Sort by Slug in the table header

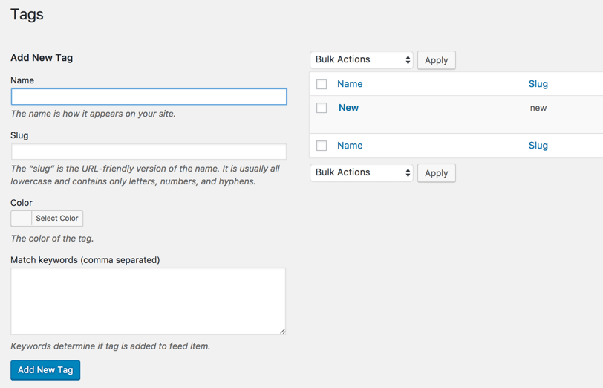(x=538, y=84)
